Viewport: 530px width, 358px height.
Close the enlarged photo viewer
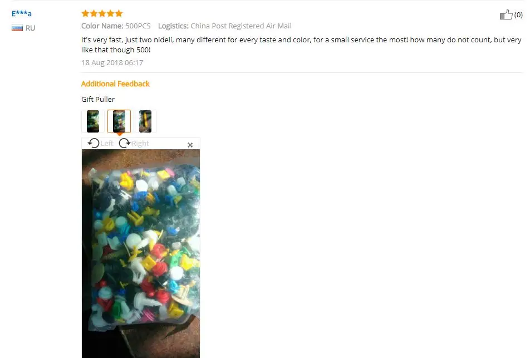point(190,145)
